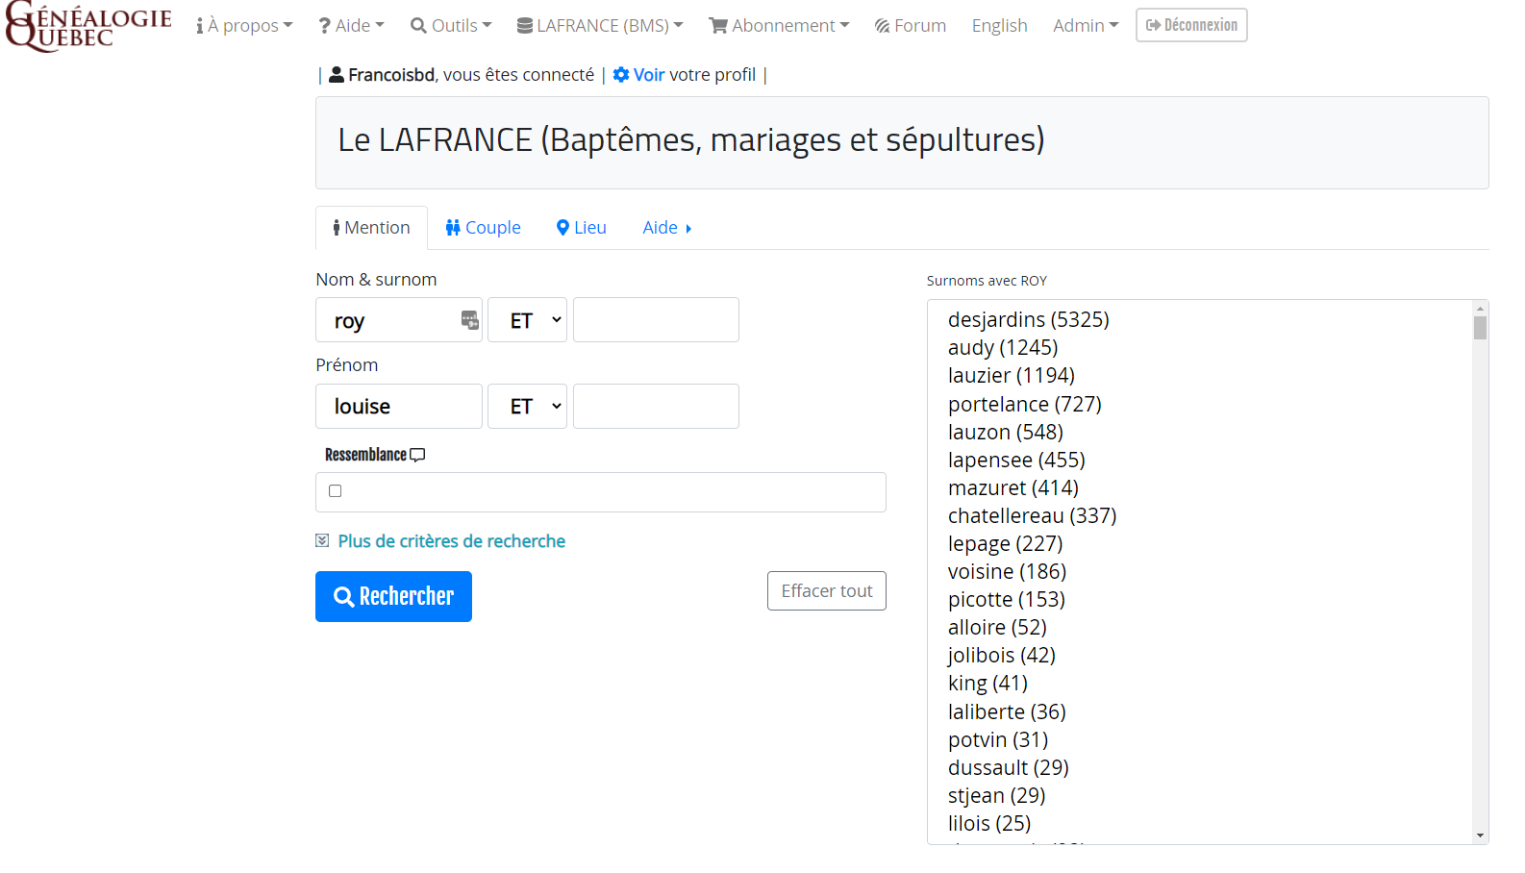Viewport: 1525px width, 873px height.
Task: Open the LAFRANCE (BMS) dropdown
Action: [x=600, y=26]
